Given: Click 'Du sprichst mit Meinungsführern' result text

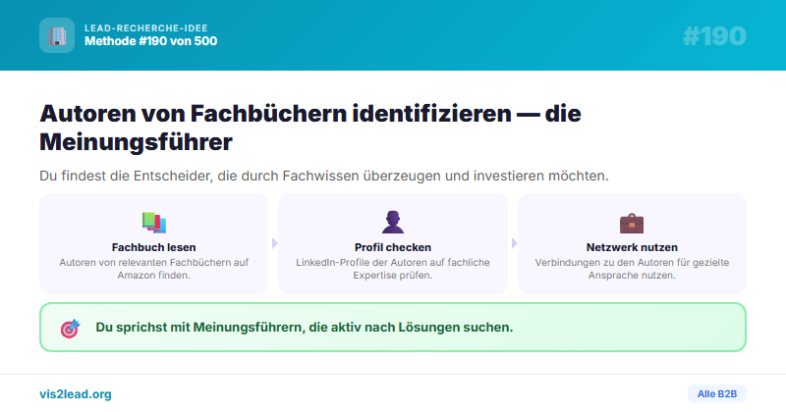Looking at the screenshot, I should [x=305, y=328].
